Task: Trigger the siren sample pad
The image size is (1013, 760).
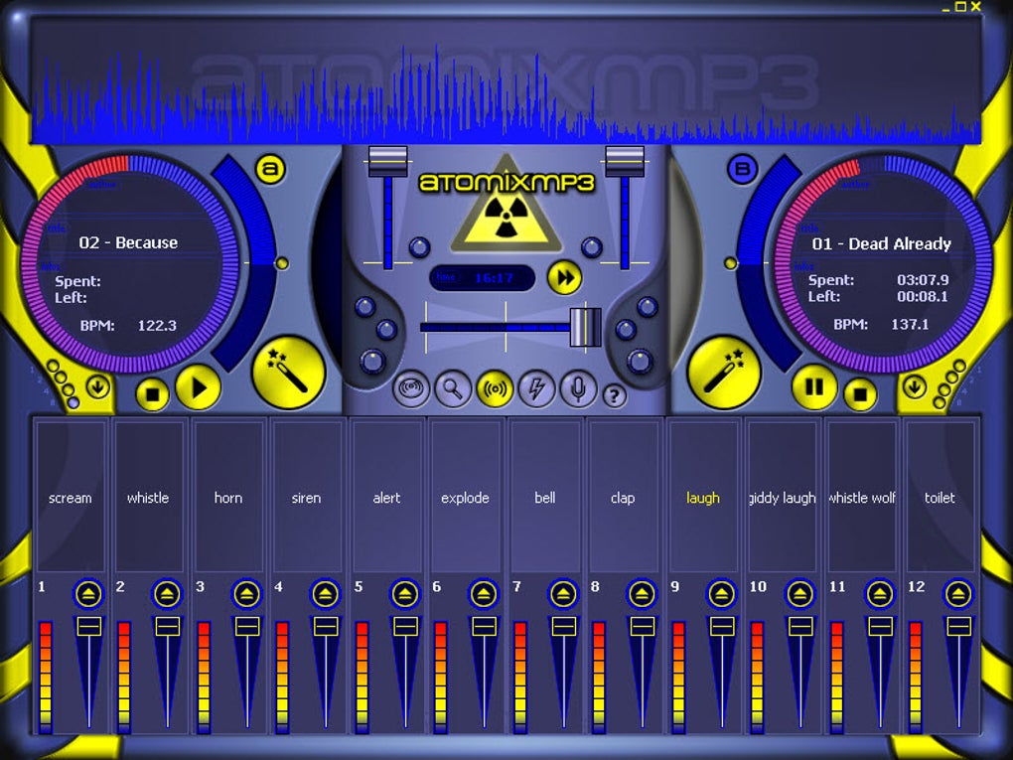Action: [x=308, y=497]
